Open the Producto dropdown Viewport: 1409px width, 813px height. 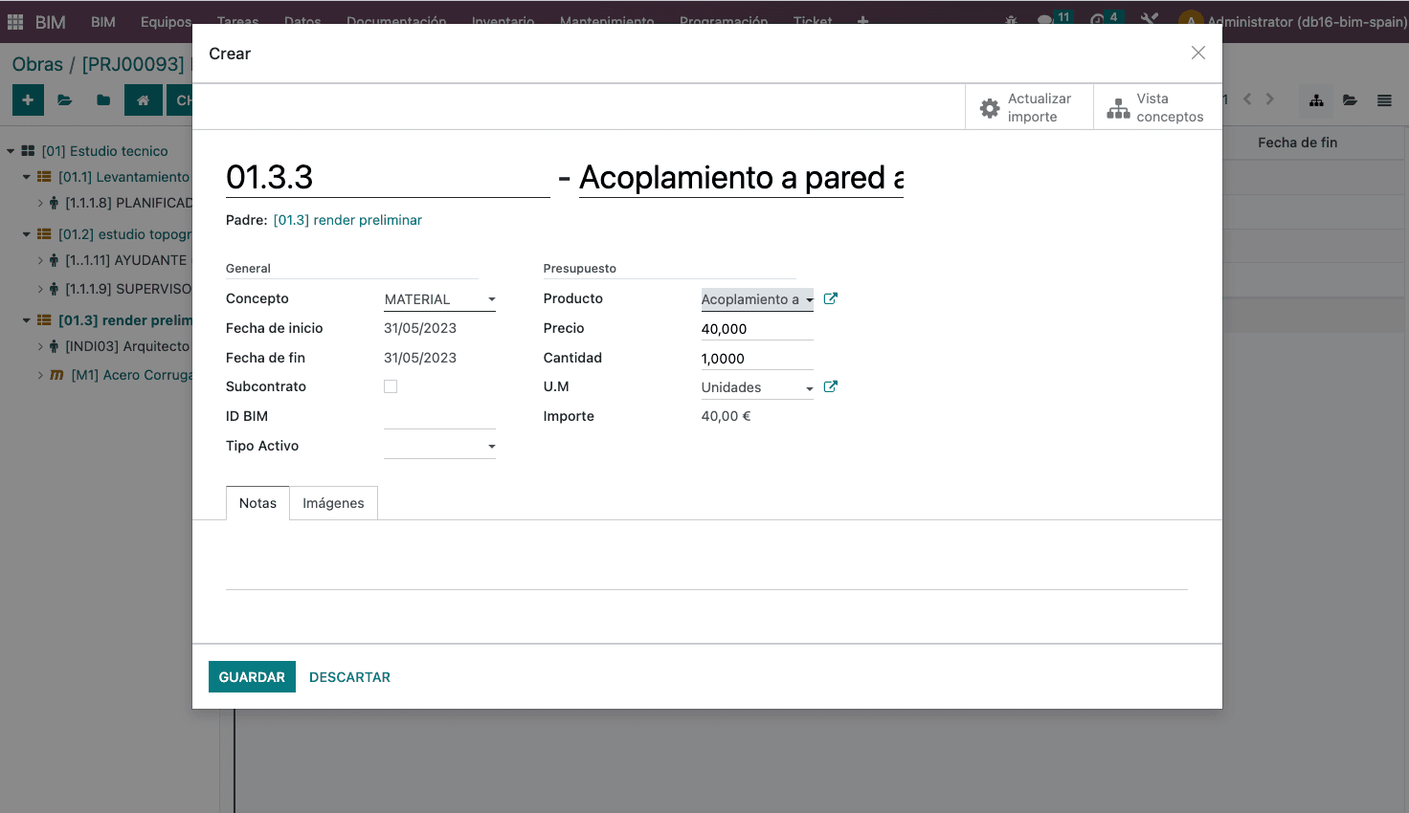[757, 299]
